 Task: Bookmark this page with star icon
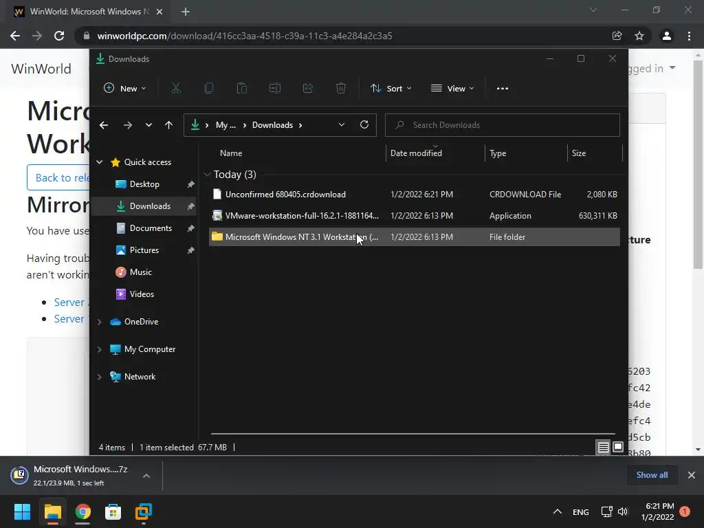[639, 36]
